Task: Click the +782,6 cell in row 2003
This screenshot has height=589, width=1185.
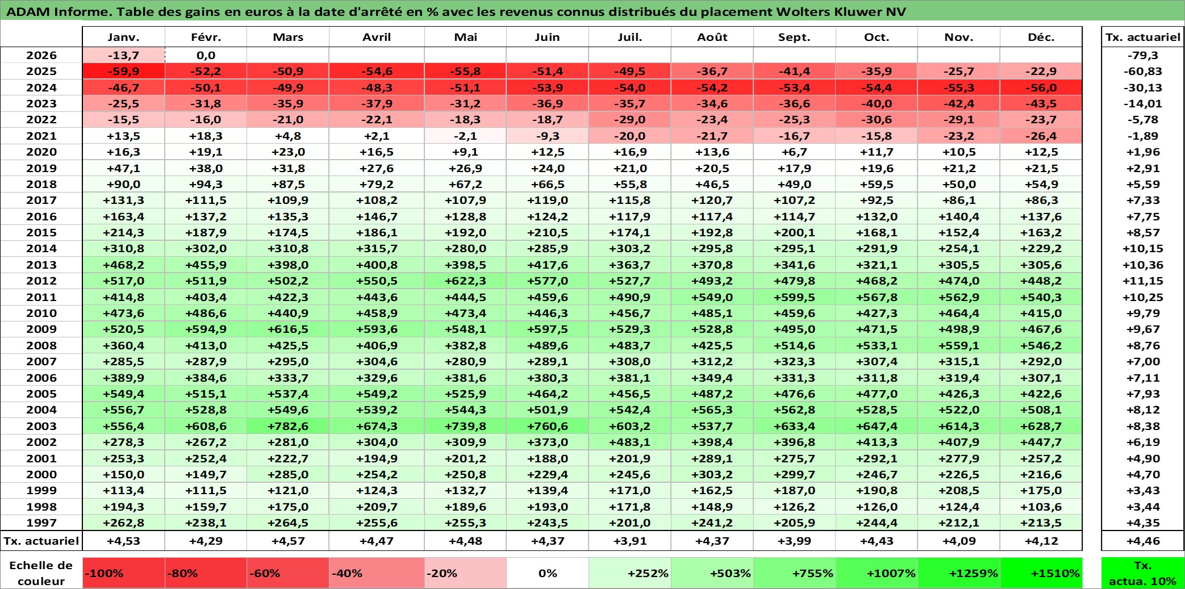Action: [x=288, y=426]
